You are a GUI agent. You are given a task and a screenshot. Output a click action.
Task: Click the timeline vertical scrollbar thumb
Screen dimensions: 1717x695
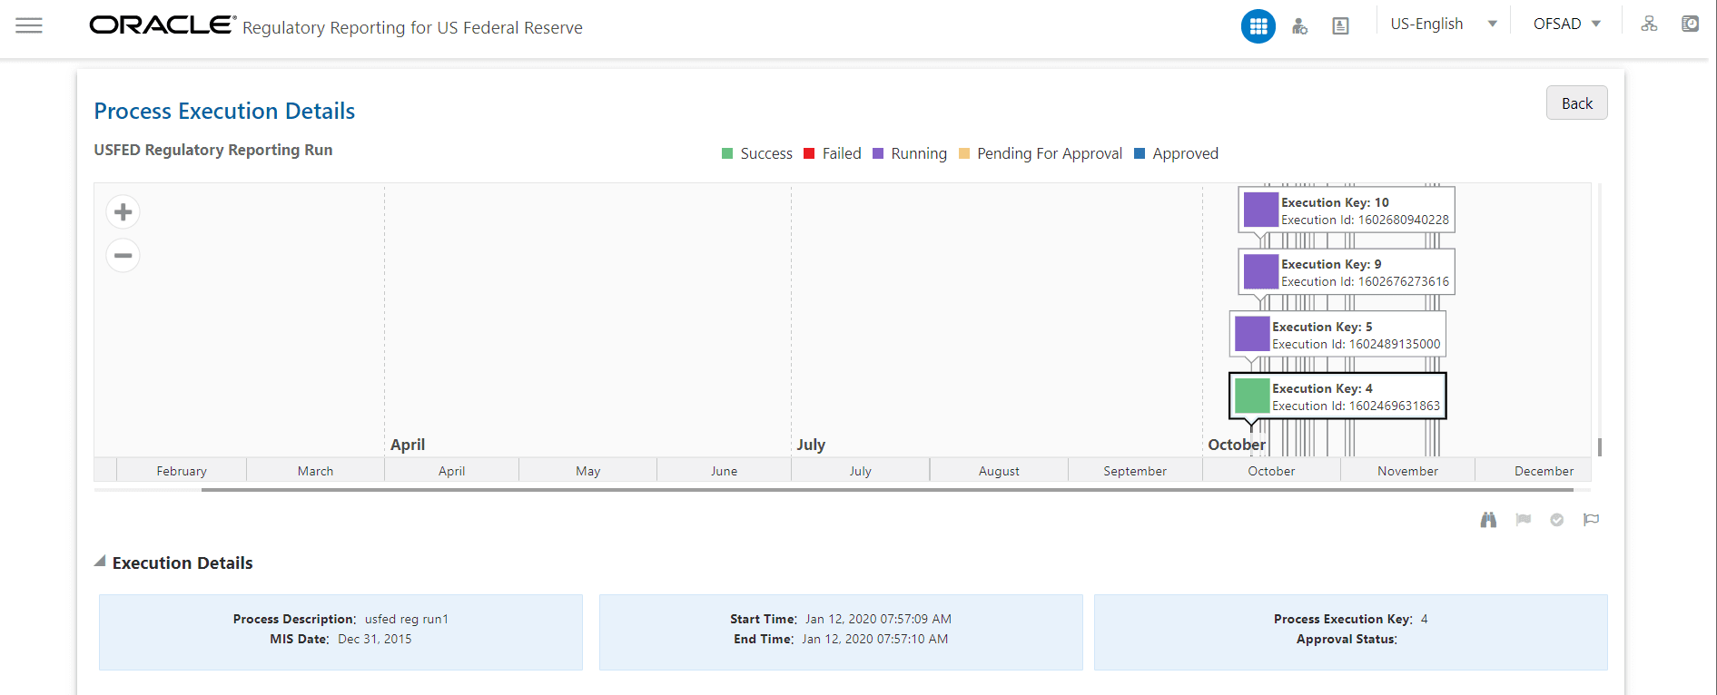1599,447
